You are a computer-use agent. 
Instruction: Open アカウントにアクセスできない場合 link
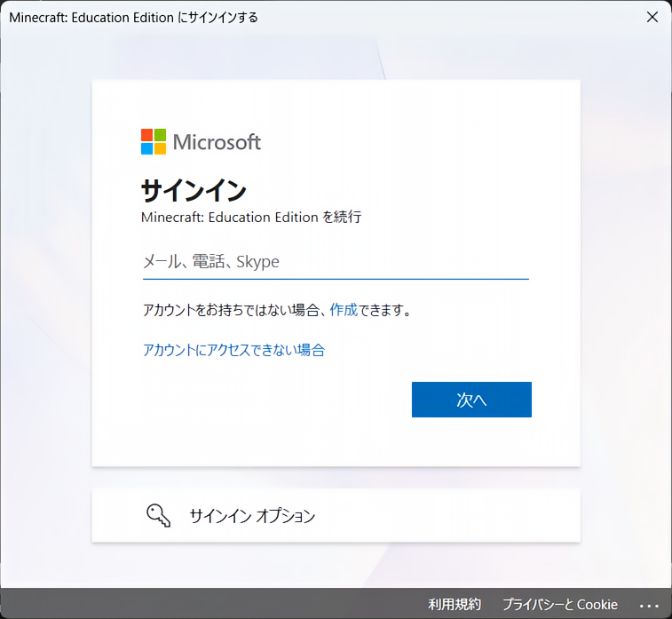pos(233,350)
